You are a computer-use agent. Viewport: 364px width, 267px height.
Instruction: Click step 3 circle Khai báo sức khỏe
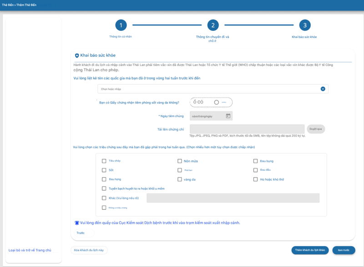304,25
